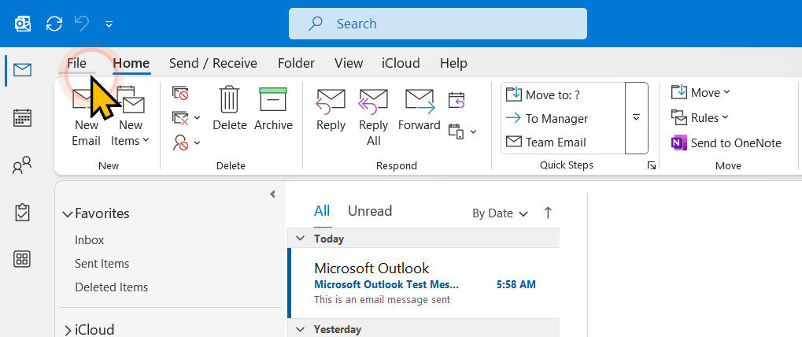Viewport: 802px width, 337px height.
Task: Show only Unread messages
Action: pos(370,211)
